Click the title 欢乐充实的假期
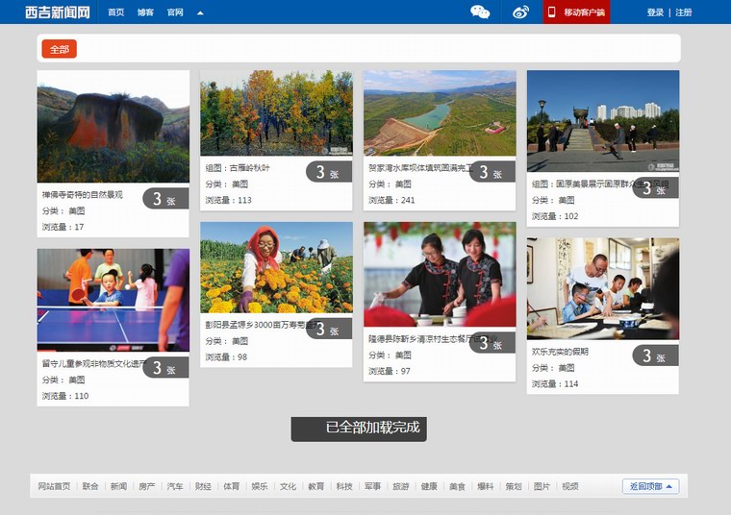The image size is (731, 515). (x=561, y=352)
